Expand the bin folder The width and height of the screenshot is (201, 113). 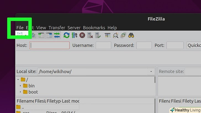point(20,86)
